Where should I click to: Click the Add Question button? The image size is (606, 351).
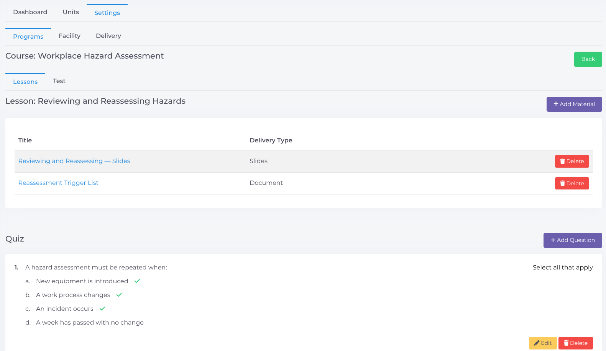click(573, 240)
